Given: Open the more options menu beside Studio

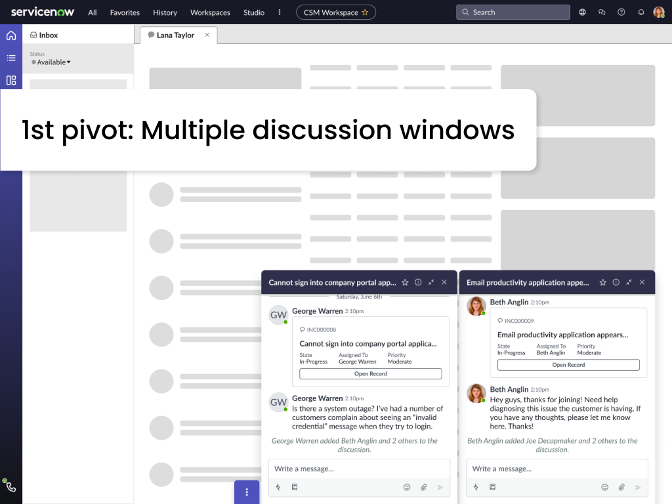Looking at the screenshot, I should [279, 12].
